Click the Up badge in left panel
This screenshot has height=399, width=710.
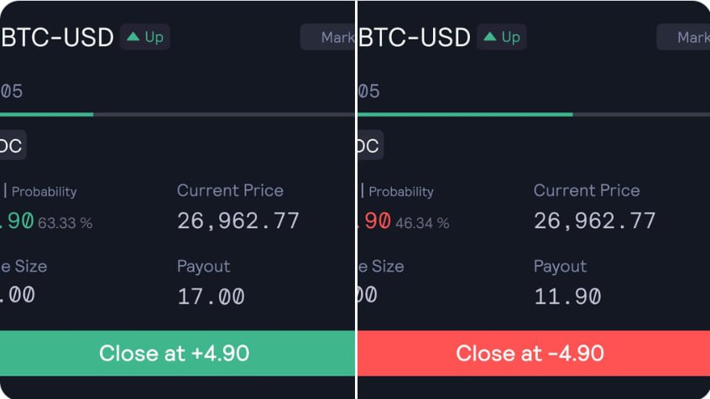click(x=145, y=37)
